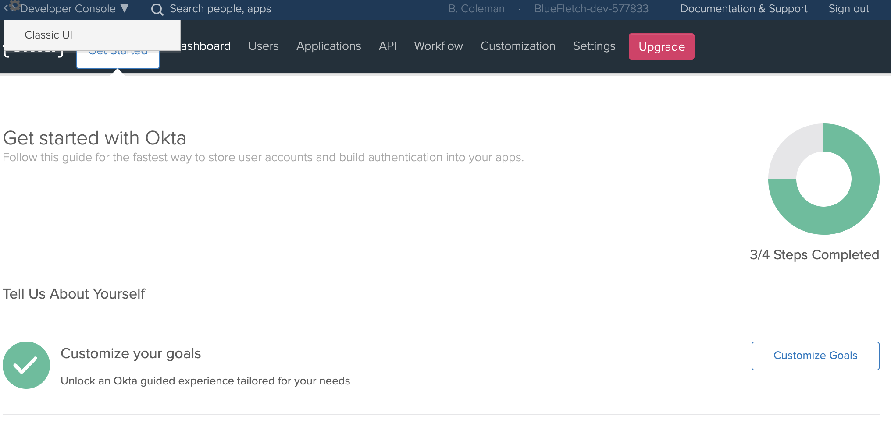Image resolution: width=891 pixels, height=444 pixels.
Task: Click the "Tell Us About Yourself" heading
Action: 74,294
